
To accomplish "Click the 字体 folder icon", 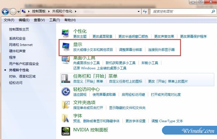I will (x=66, y=118).
